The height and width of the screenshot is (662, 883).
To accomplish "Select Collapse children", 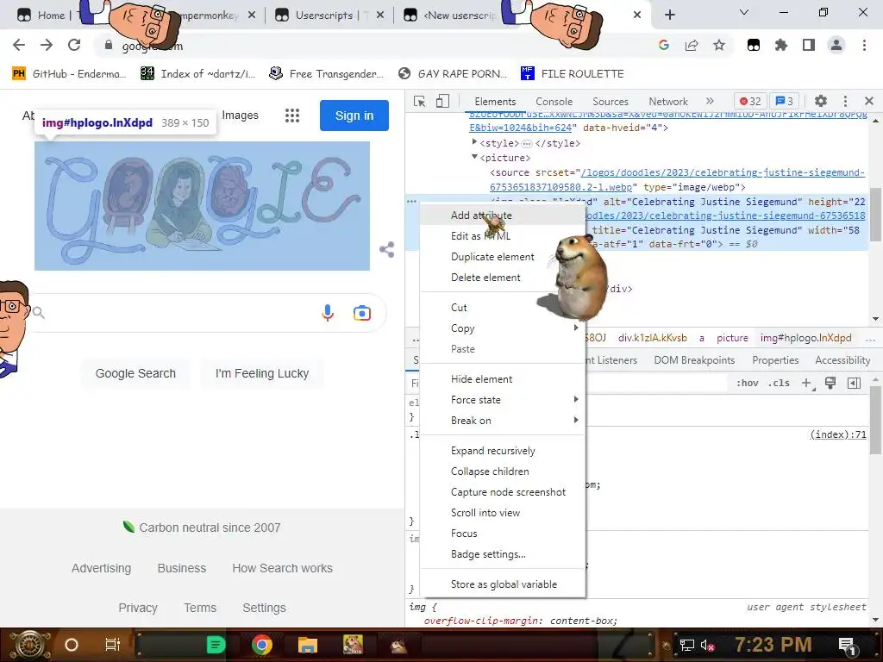I will (x=503, y=472).
